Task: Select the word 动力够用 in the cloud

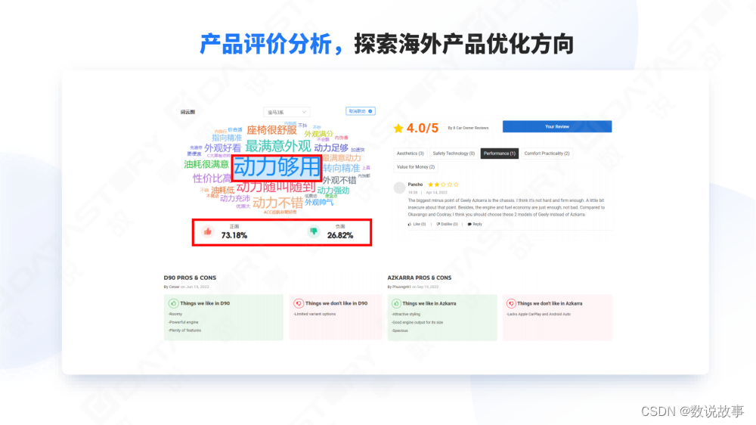Action: [x=277, y=167]
